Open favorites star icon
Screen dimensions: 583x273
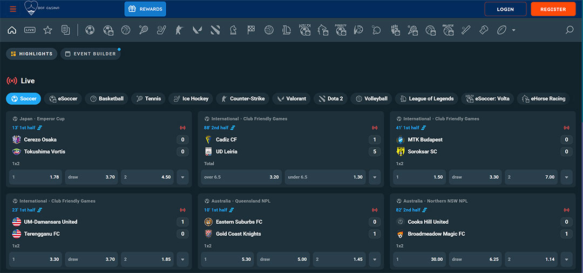click(x=48, y=30)
